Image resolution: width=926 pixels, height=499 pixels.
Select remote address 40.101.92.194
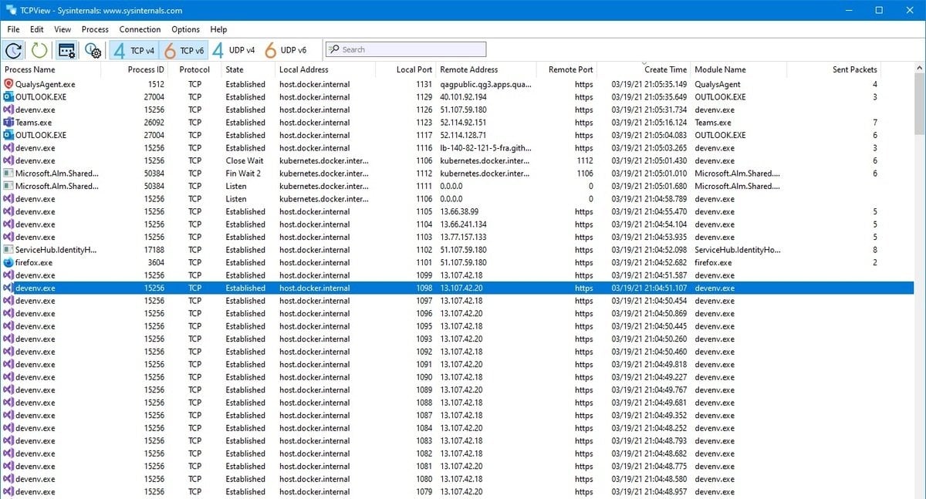(463, 97)
